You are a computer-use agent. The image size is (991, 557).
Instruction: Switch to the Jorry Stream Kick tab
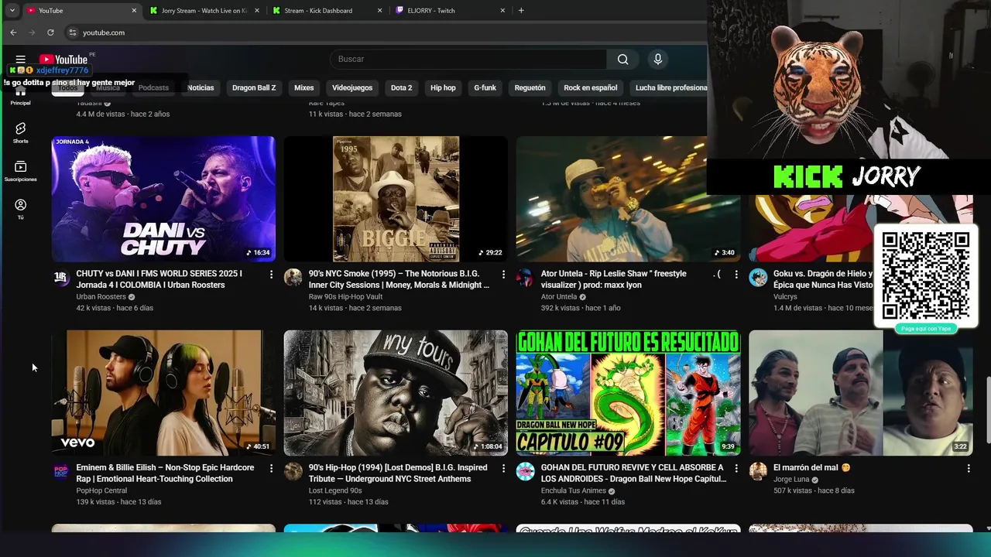[x=204, y=11]
